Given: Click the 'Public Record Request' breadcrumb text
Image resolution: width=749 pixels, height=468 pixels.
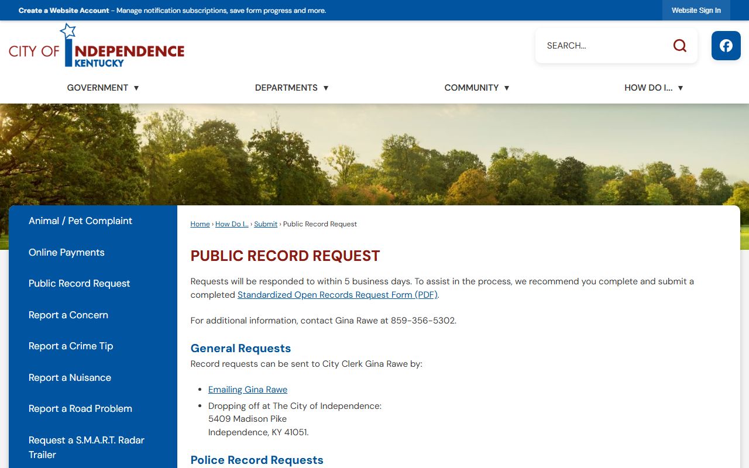Looking at the screenshot, I should tap(320, 224).
